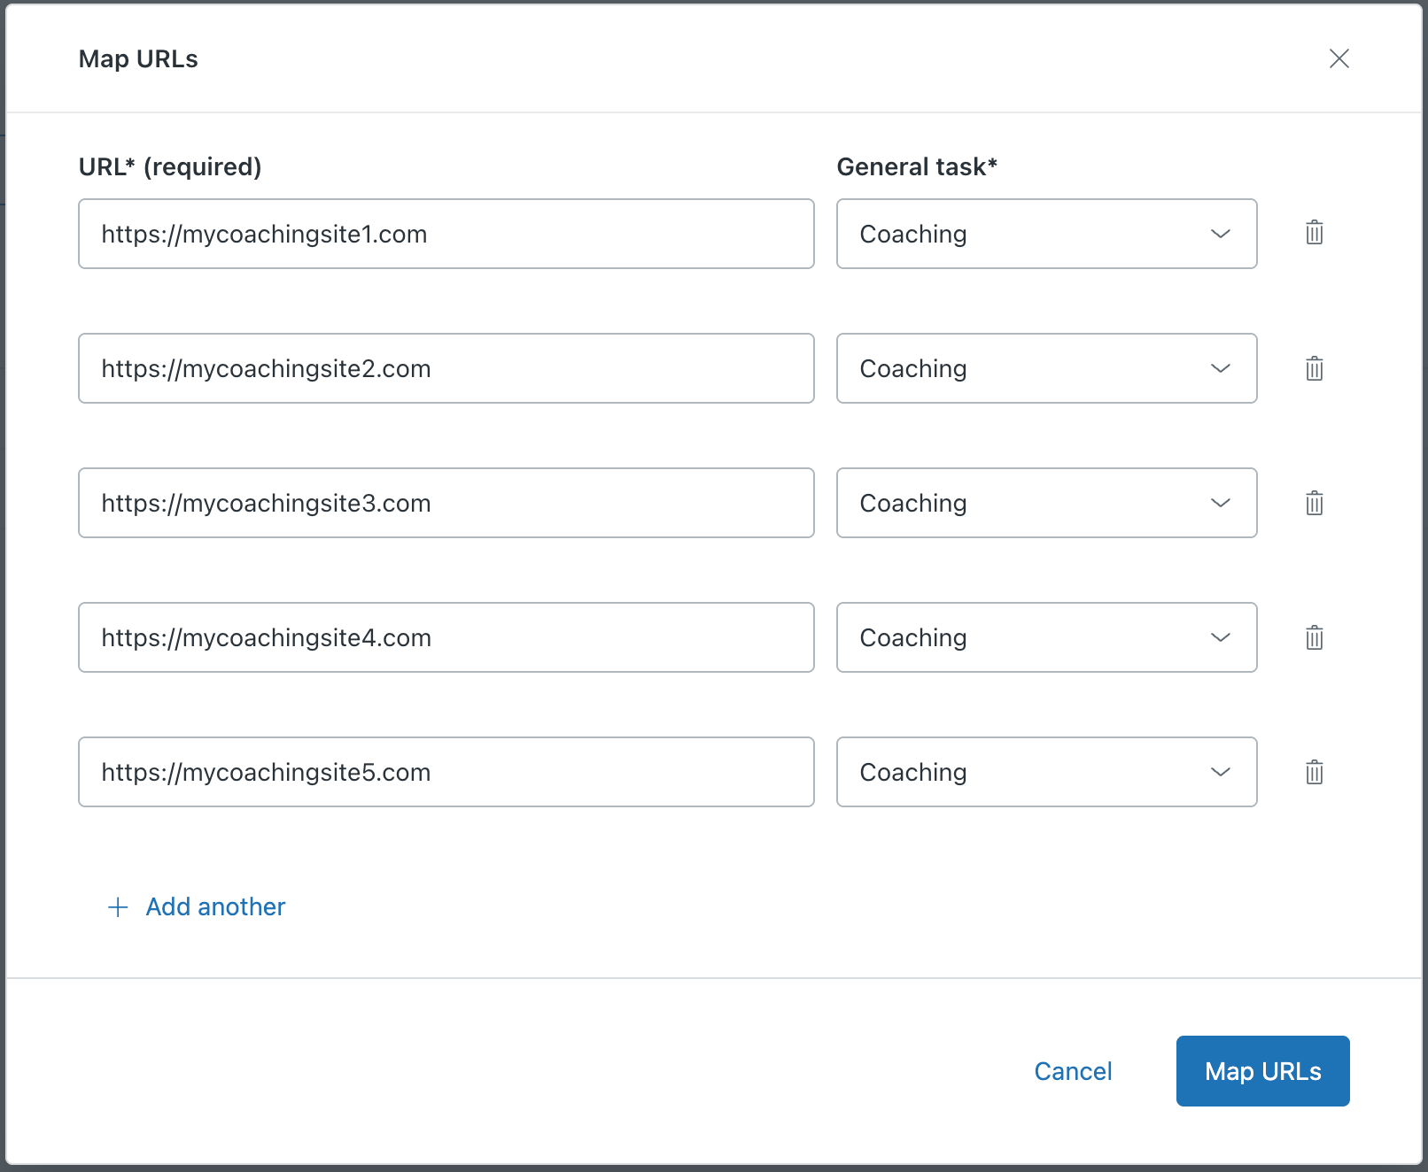Delete the mycoachingsite4.com row with trash icon
Image resolution: width=1428 pixels, height=1172 pixels.
(x=1314, y=637)
